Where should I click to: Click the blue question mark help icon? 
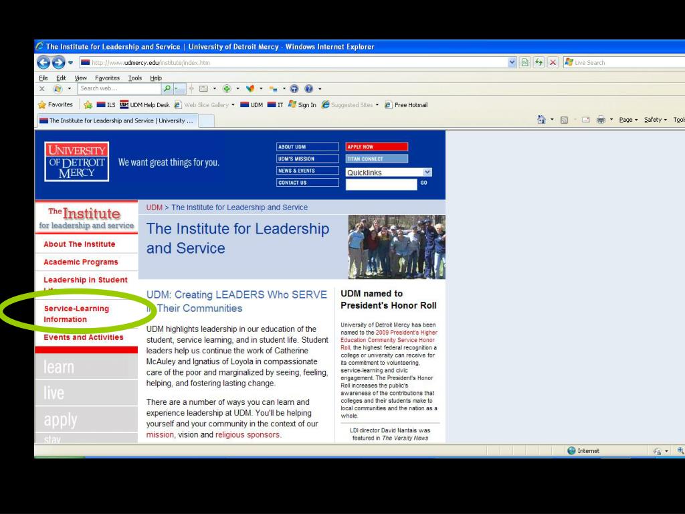click(x=309, y=89)
